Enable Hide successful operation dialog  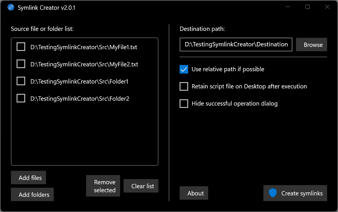pyautogui.click(x=184, y=104)
